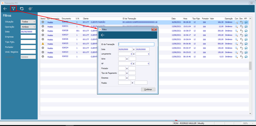256x126 pixels.
Task: Click the first Lançamento field
Action: 125,54
